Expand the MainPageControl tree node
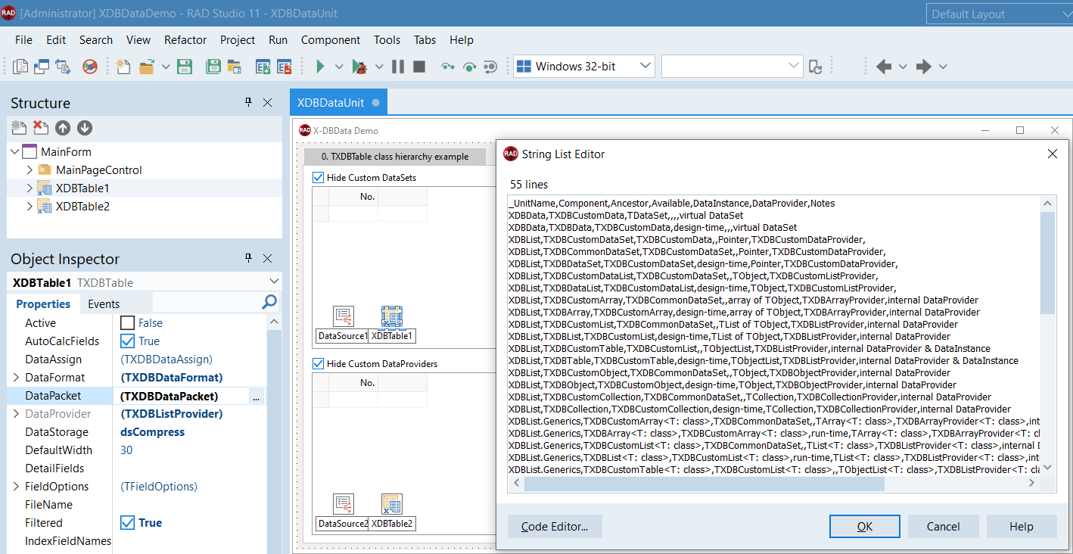This screenshot has height=554, width=1073. point(30,170)
